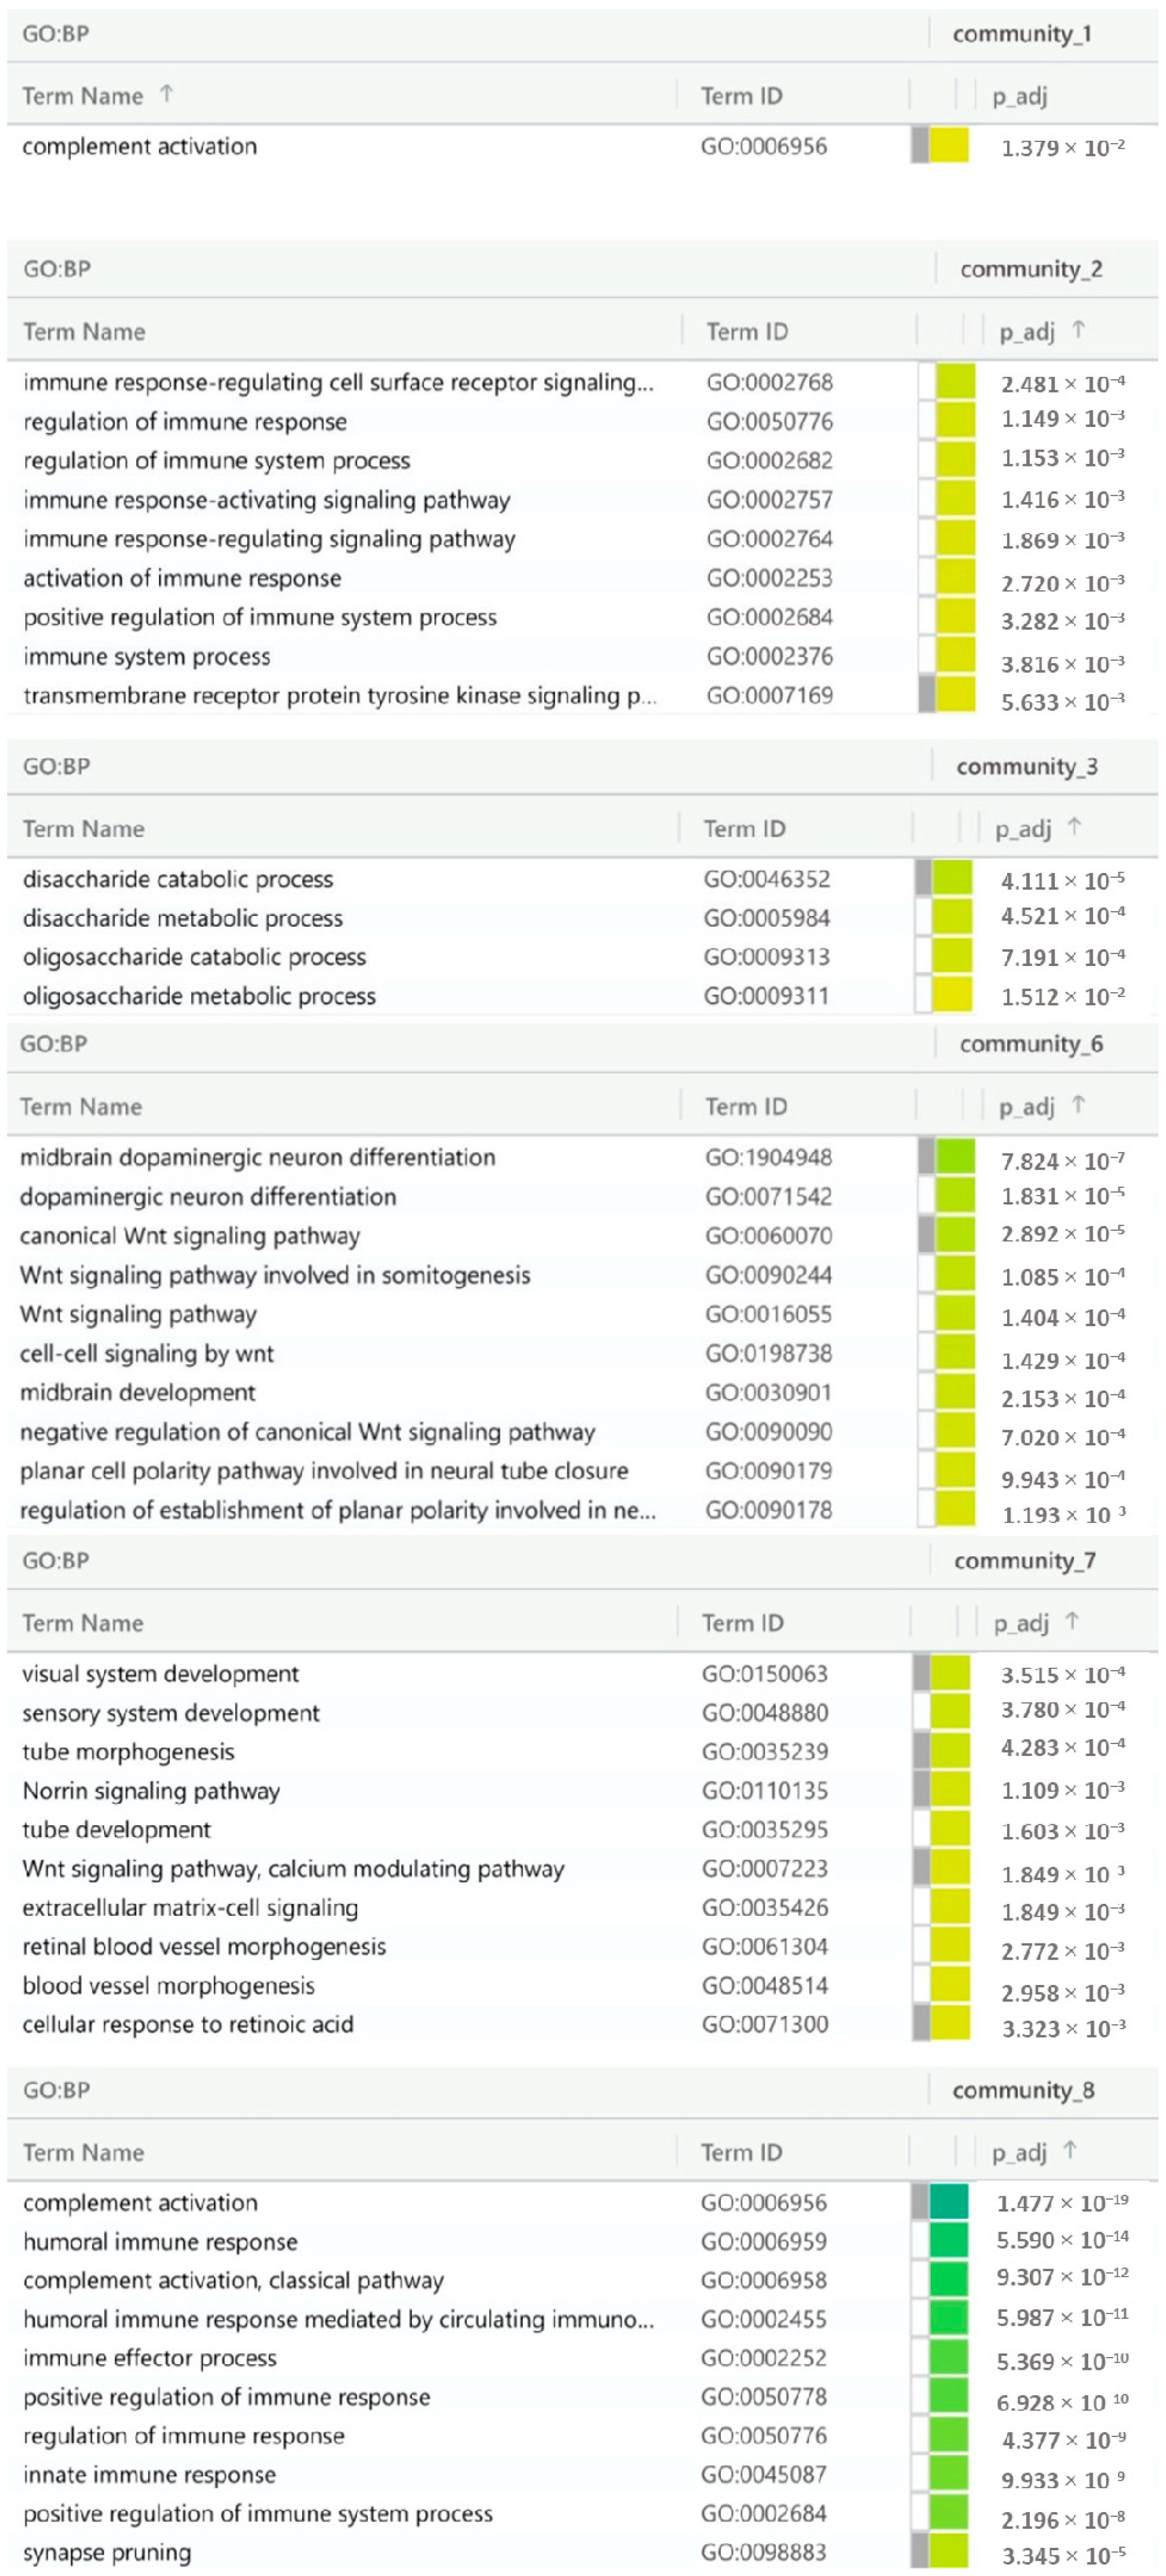Click the p_adj sort arrow in community_2 table
The image size is (1166, 2576).
[1078, 329]
